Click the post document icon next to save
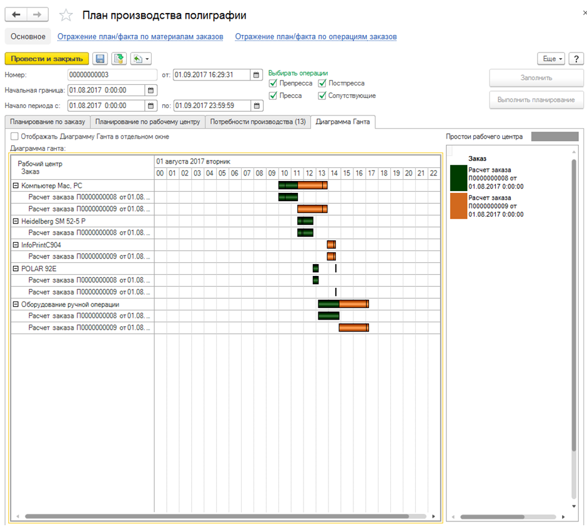The image size is (587, 527). coord(119,59)
